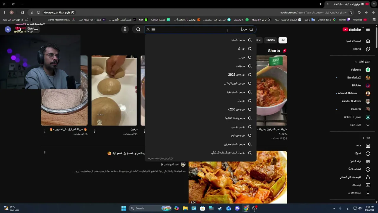378x213 pixels.
Task: Reload the page in Chrome
Action: (359, 12)
